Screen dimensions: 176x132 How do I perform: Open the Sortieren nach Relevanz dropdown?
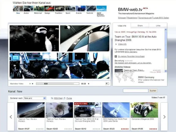(x=35, y=98)
